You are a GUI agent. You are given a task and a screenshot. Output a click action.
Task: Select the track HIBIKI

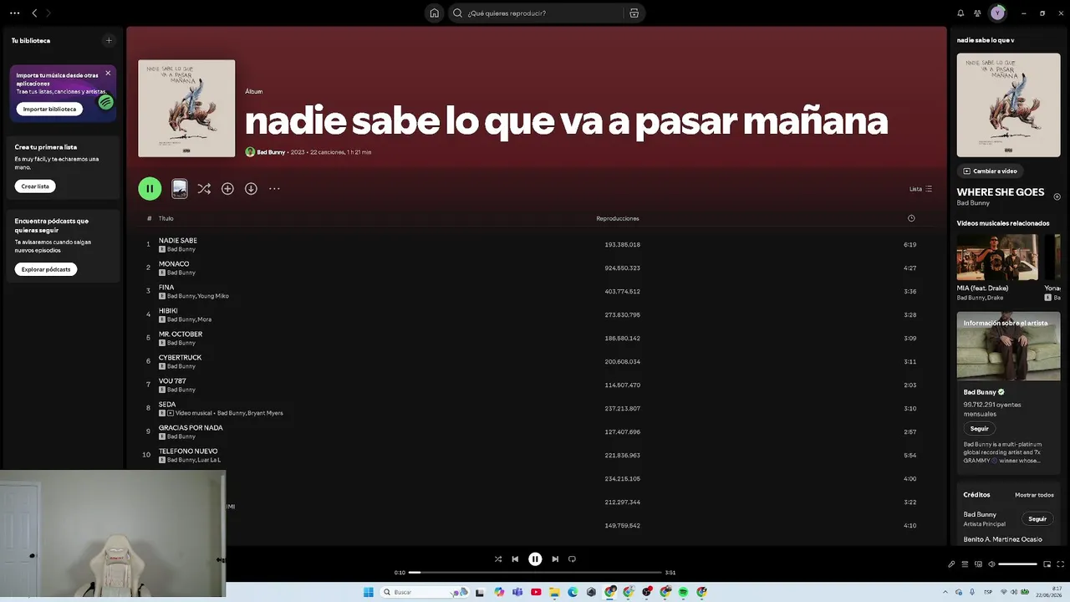point(168,311)
